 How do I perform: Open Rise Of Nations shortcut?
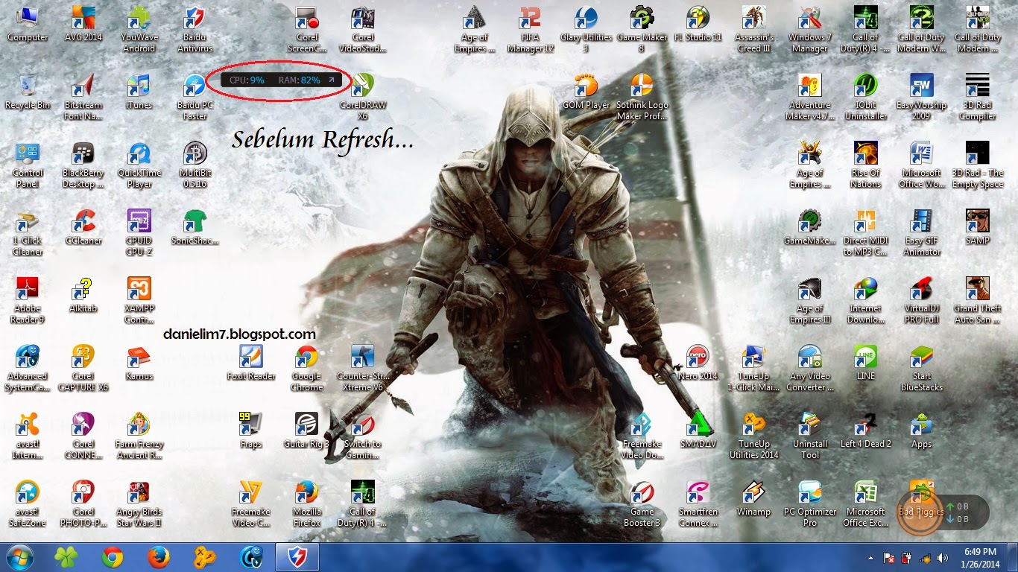(866, 165)
